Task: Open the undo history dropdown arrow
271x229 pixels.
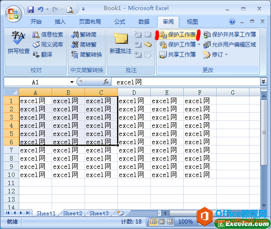Action: 47,9
